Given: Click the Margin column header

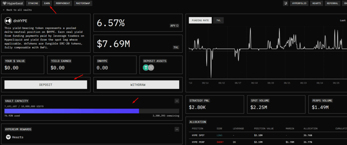Looking at the screenshot, I should point(290,129).
